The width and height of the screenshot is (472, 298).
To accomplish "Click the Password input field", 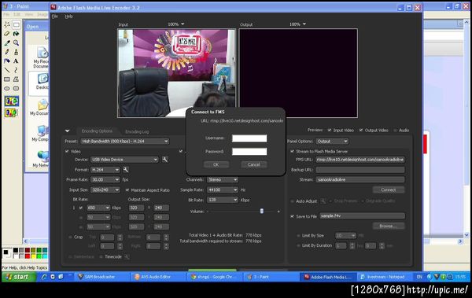I will coord(249,152).
